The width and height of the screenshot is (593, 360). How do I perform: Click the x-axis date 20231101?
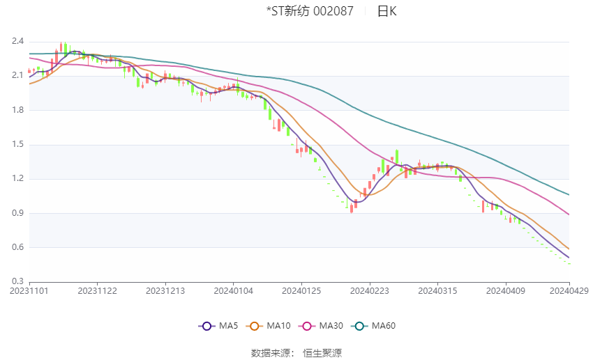(29, 291)
